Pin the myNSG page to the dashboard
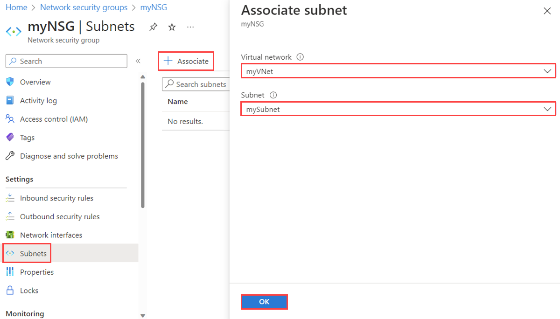This screenshot has height=319, width=560. (x=153, y=27)
